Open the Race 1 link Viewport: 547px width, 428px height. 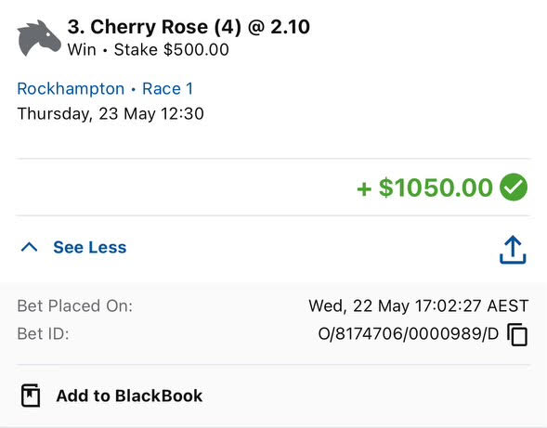pyautogui.click(x=167, y=88)
